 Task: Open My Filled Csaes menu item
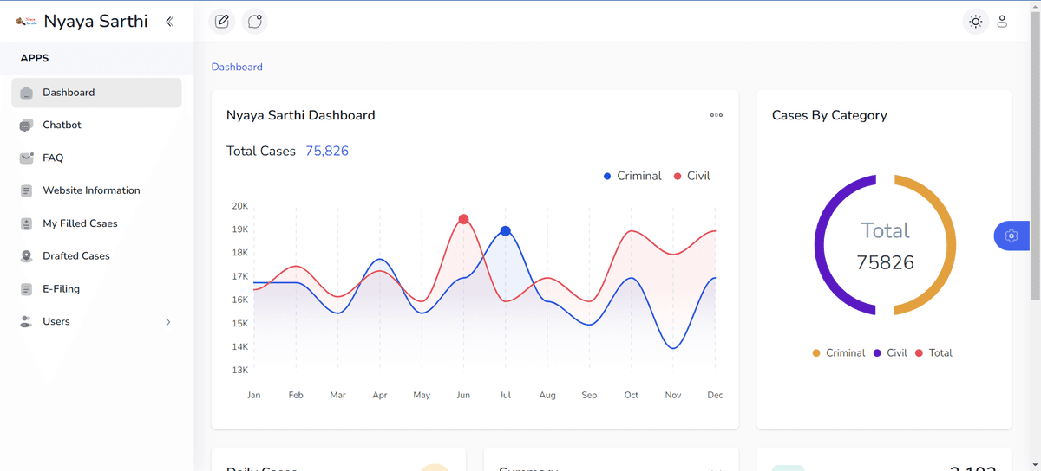point(96,223)
